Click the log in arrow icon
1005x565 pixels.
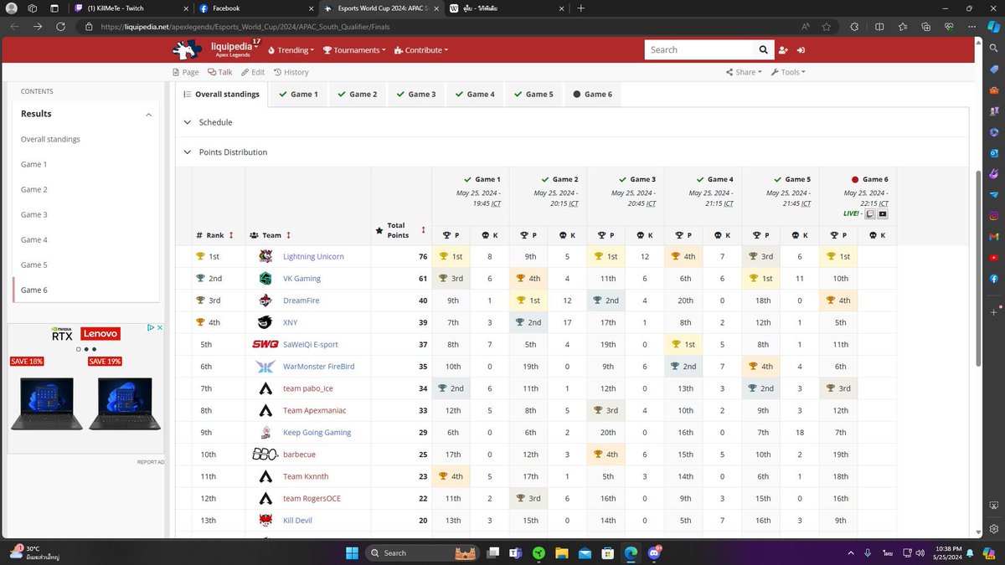(x=801, y=50)
